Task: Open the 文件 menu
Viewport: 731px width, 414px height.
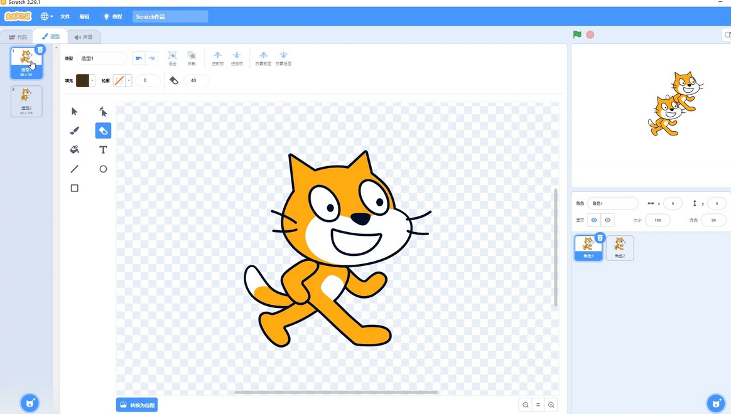Action: [65, 16]
